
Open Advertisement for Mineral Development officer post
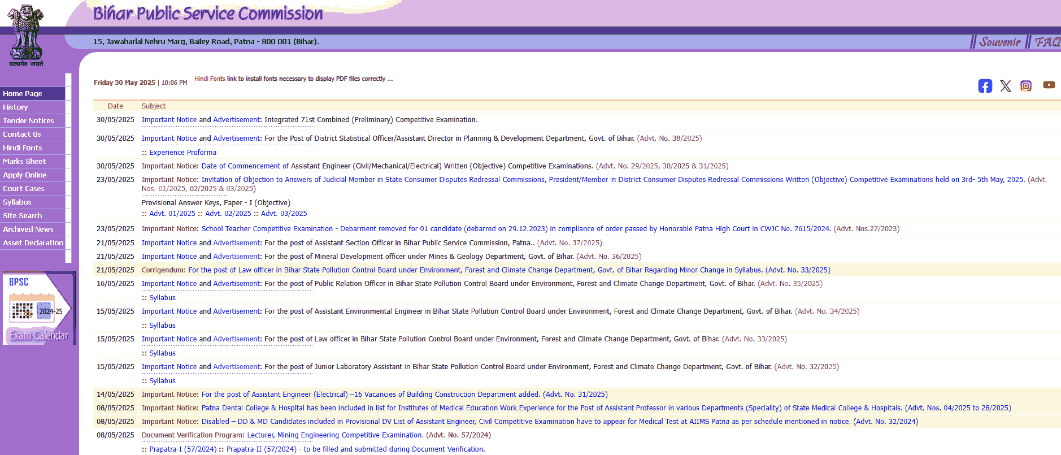[237, 257]
